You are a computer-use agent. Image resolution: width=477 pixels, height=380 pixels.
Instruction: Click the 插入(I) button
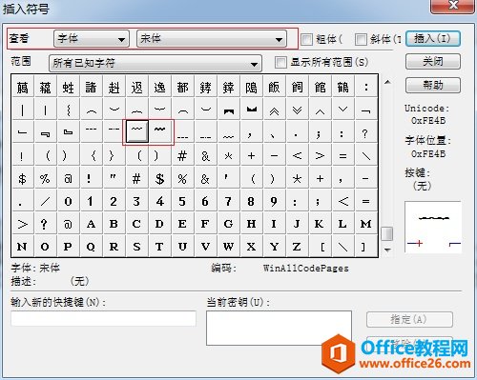click(433, 39)
